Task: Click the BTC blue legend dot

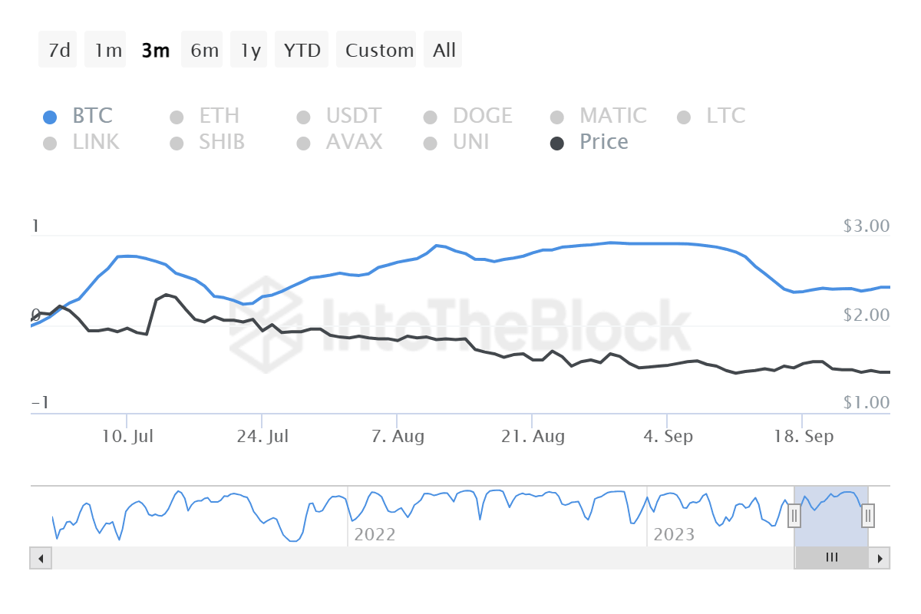Action: (x=51, y=115)
